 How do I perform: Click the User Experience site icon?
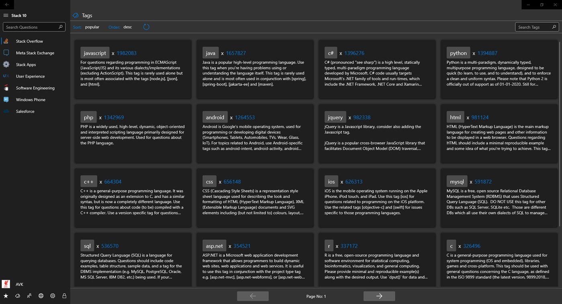(6, 76)
